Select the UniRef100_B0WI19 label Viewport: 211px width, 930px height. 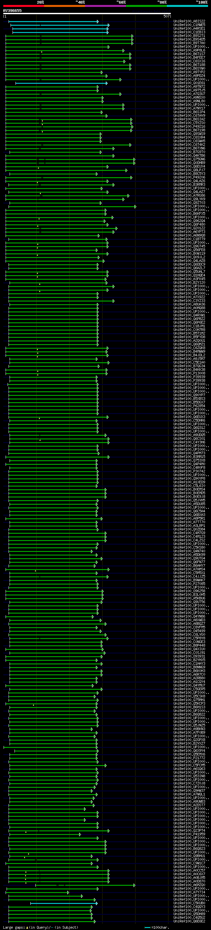click(x=189, y=254)
